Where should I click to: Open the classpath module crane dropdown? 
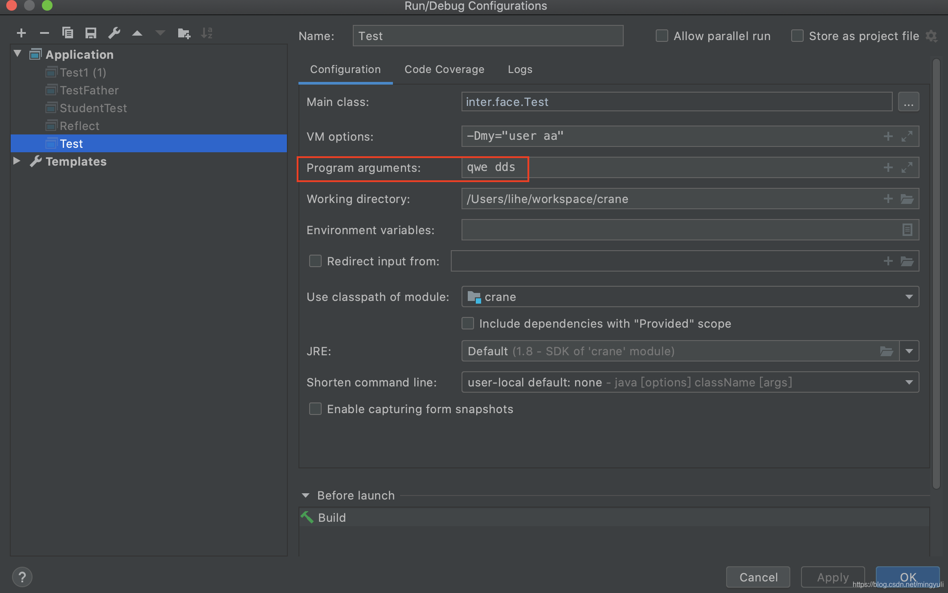click(x=690, y=297)
